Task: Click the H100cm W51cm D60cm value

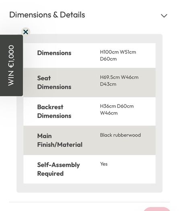Action: pyautogui.click(x=118, y=55)
